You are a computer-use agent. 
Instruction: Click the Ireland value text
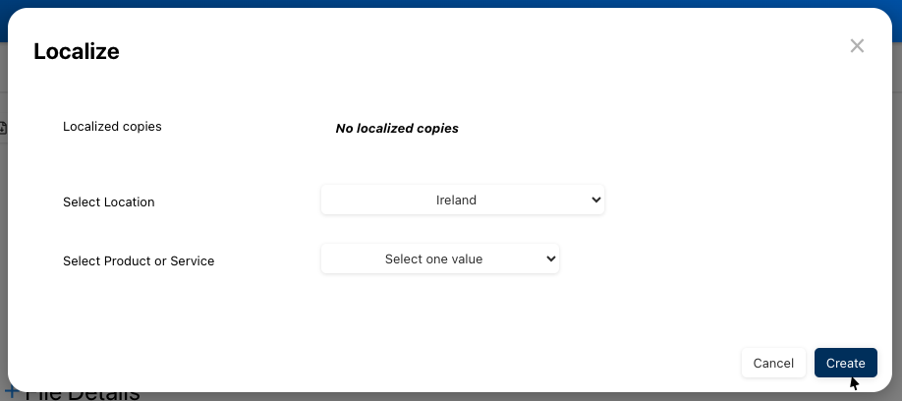click(x=456, y=200)
